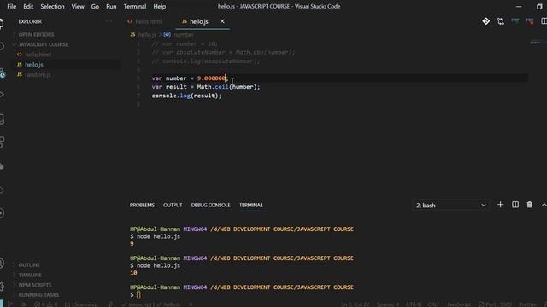
Task: Split the terminal panel
Action: coord(515,205)
